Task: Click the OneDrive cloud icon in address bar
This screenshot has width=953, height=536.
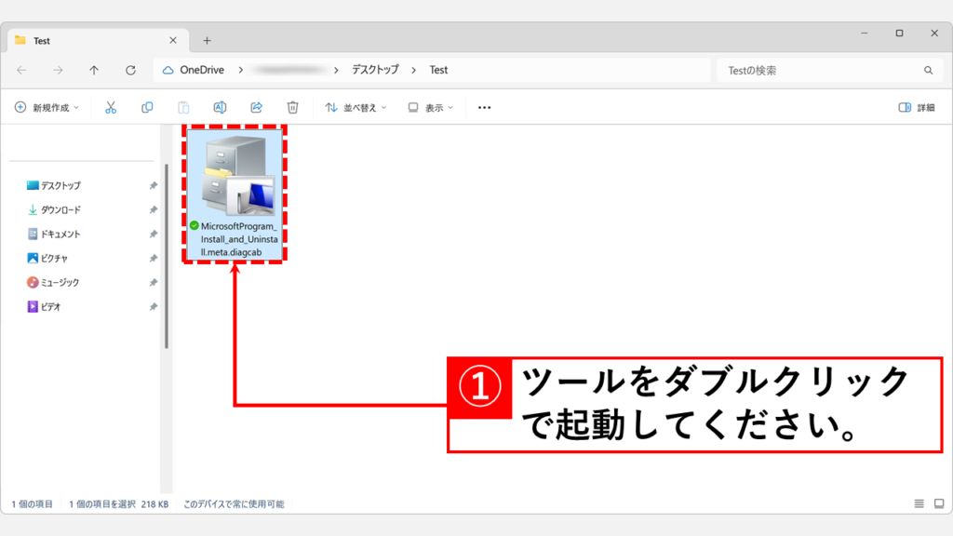Action: [168, 71]
